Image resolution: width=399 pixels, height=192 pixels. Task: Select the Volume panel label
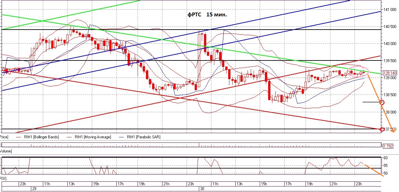(6, 151)
